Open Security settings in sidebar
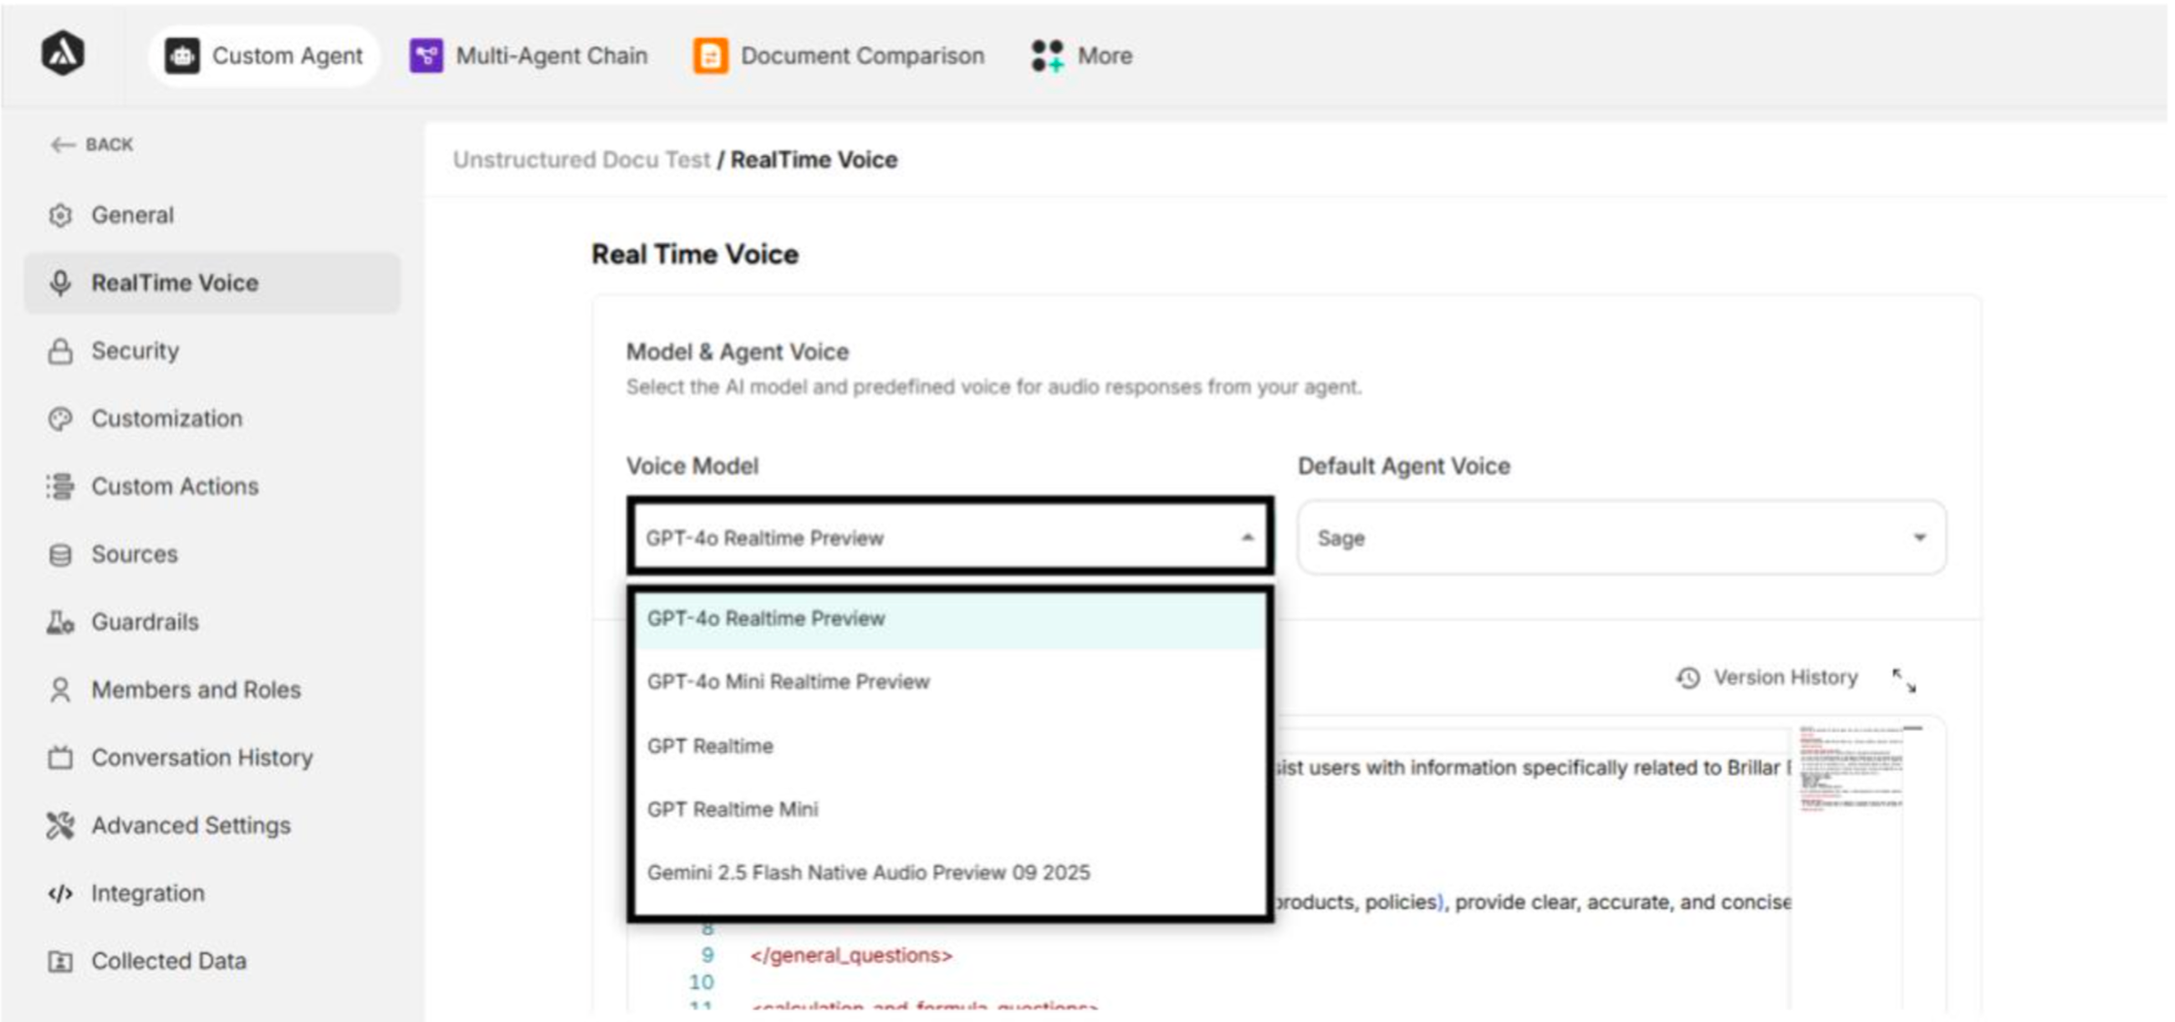The image size is (2175, 1022). tap(212, 351)
